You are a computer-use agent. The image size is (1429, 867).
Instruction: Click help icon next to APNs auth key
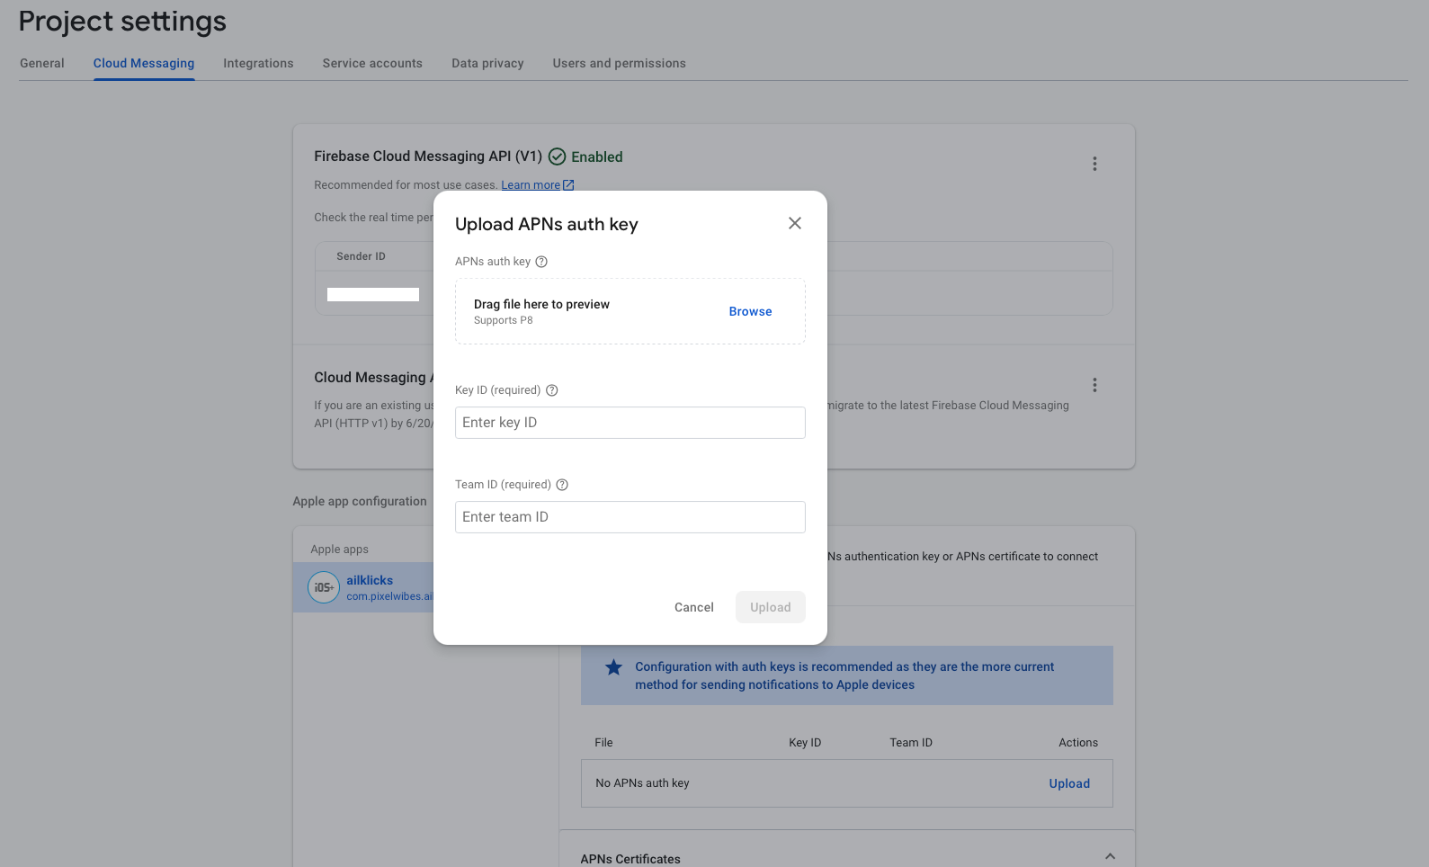pos(541,262)
